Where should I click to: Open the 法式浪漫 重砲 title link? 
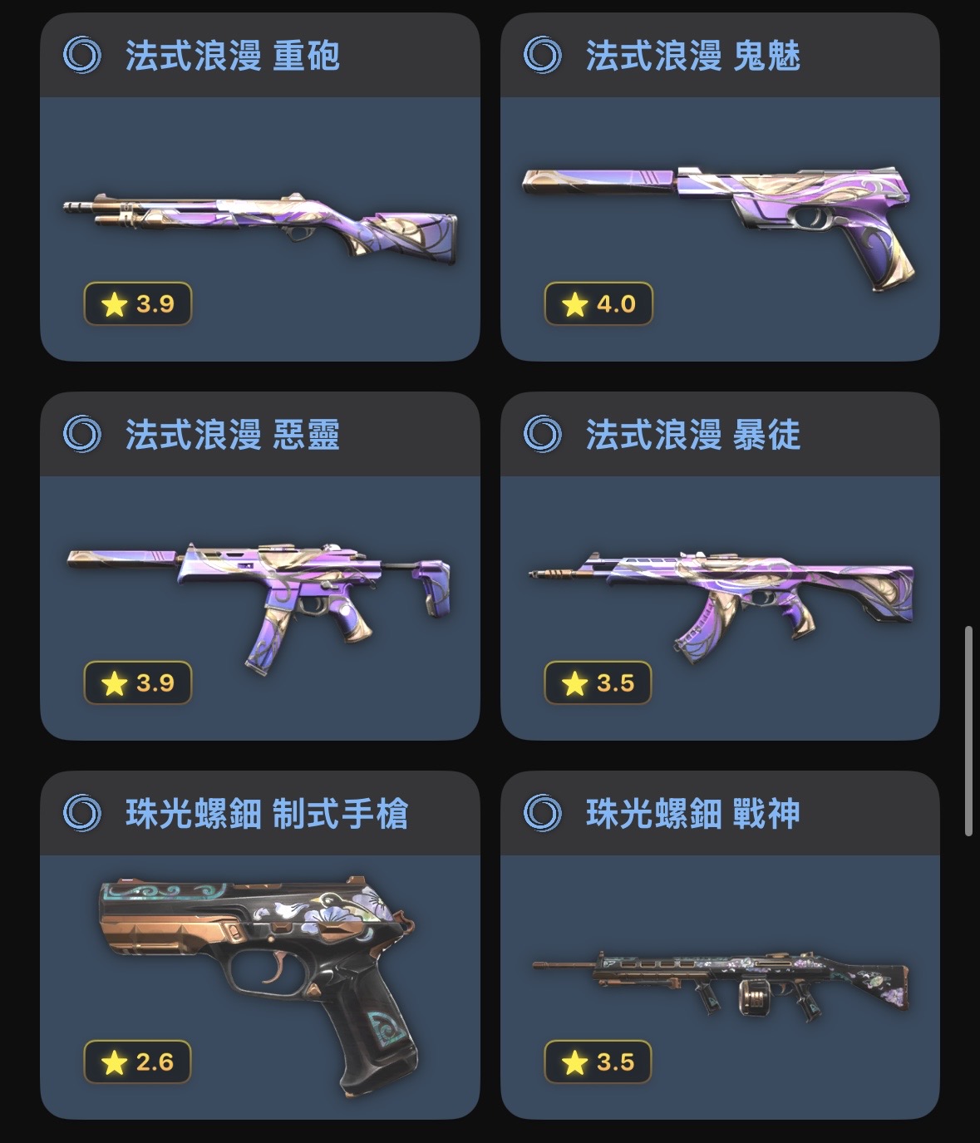pos(233,56)
